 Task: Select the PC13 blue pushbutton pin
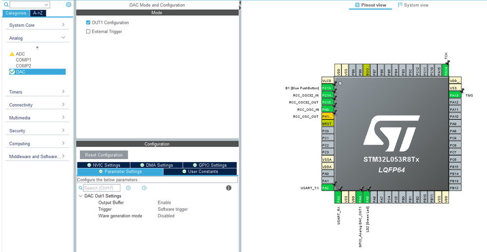[328, 88]
